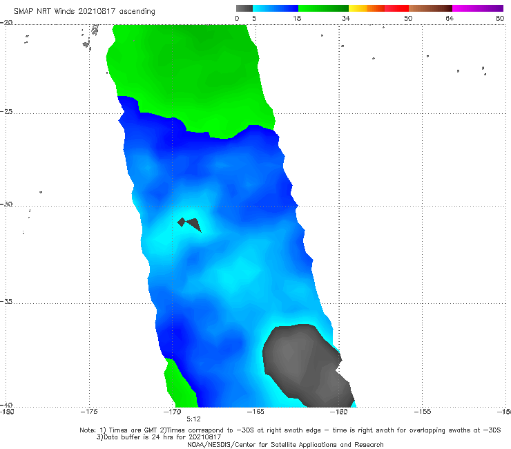Click the longitude label "-165"
The width and height of the screenshot is (511, 449).
pyautogui.click(x=256, y=412)
